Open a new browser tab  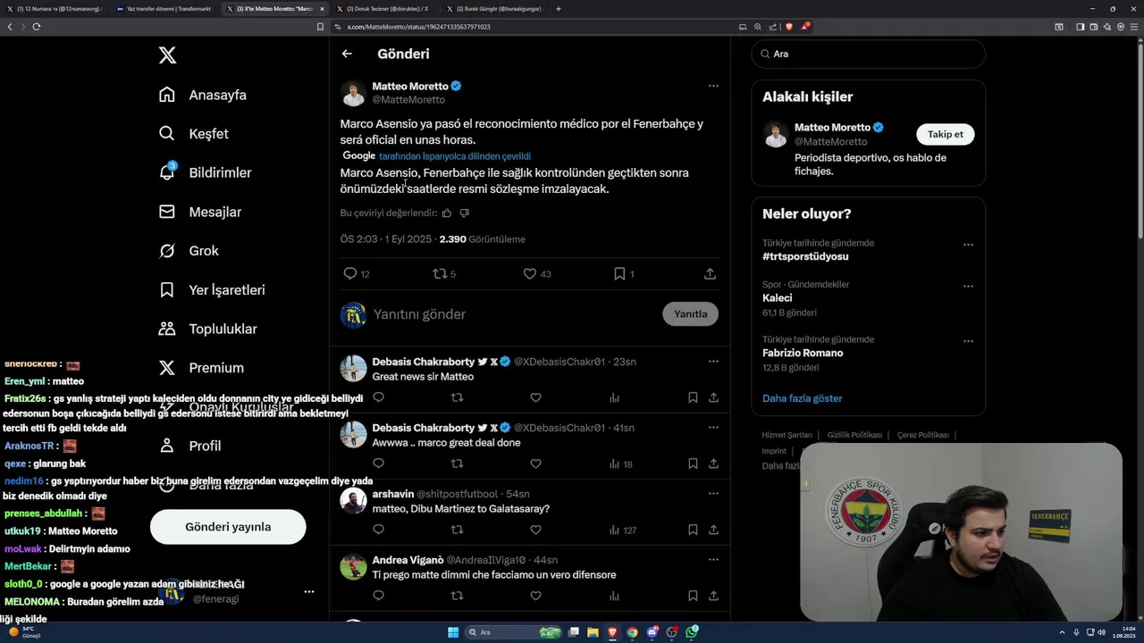point(559,9)
